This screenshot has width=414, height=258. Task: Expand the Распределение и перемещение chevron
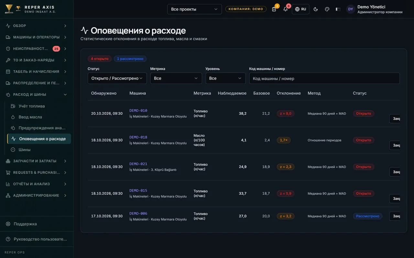pyautogui.click(x=65, y=83)
